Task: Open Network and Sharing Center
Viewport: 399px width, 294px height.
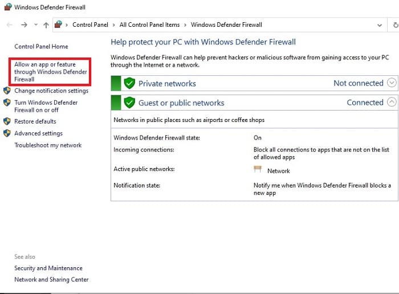Action: point(51,280)
